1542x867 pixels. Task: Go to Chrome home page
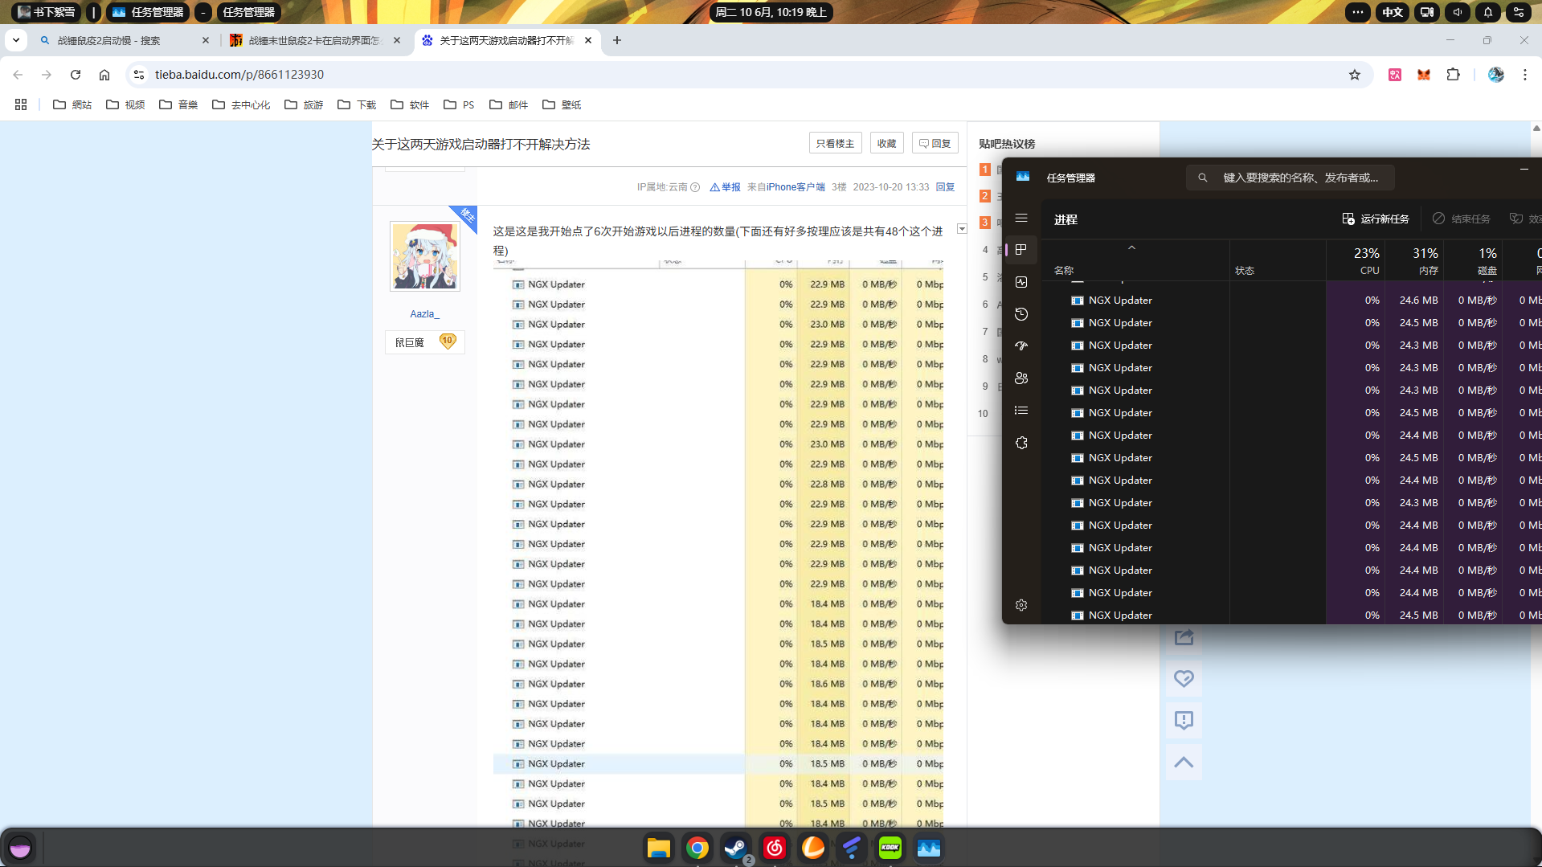(104, 75)
